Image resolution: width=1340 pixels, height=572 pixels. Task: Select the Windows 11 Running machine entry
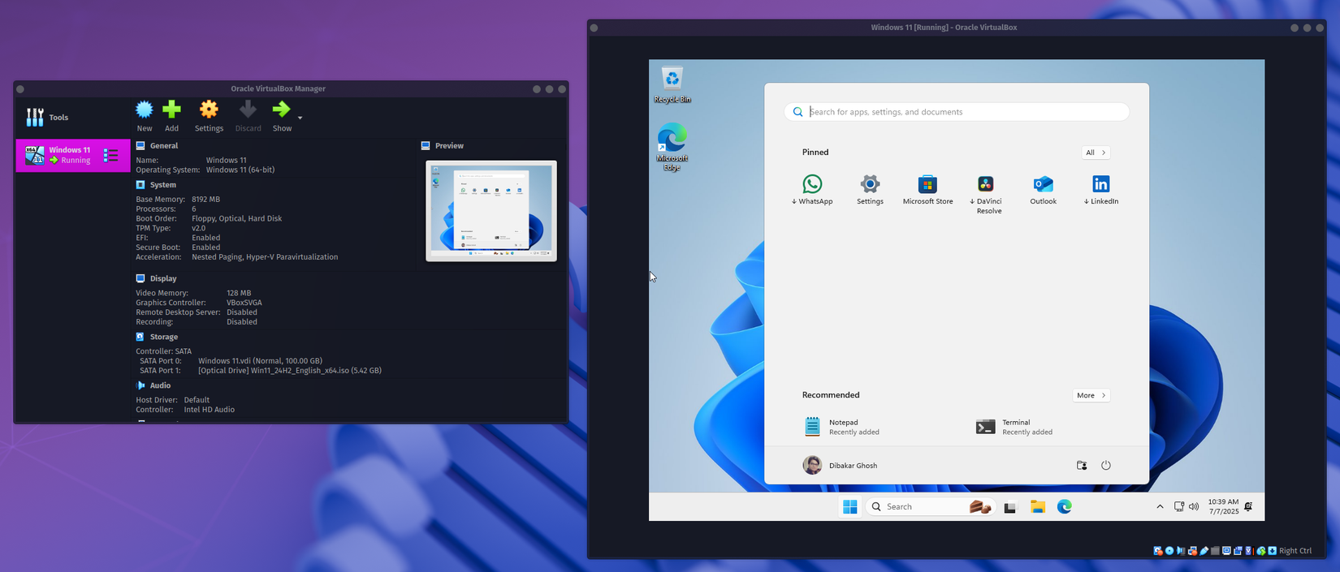(72, 155)
